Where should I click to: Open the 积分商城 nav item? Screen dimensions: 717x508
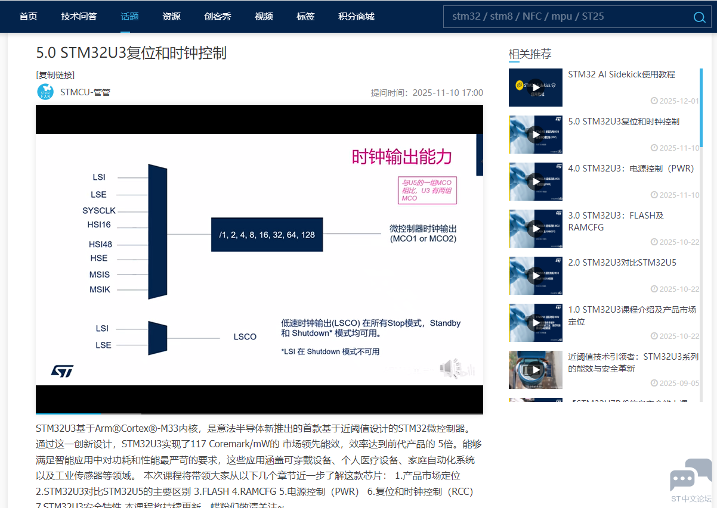(356, 17)
